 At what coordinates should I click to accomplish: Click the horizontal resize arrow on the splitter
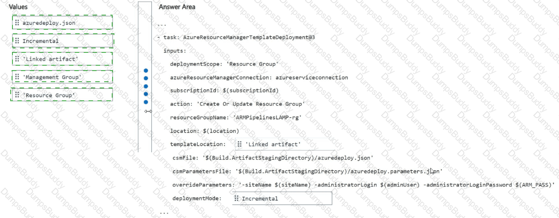pyautogui.click(x=148, y=111)
